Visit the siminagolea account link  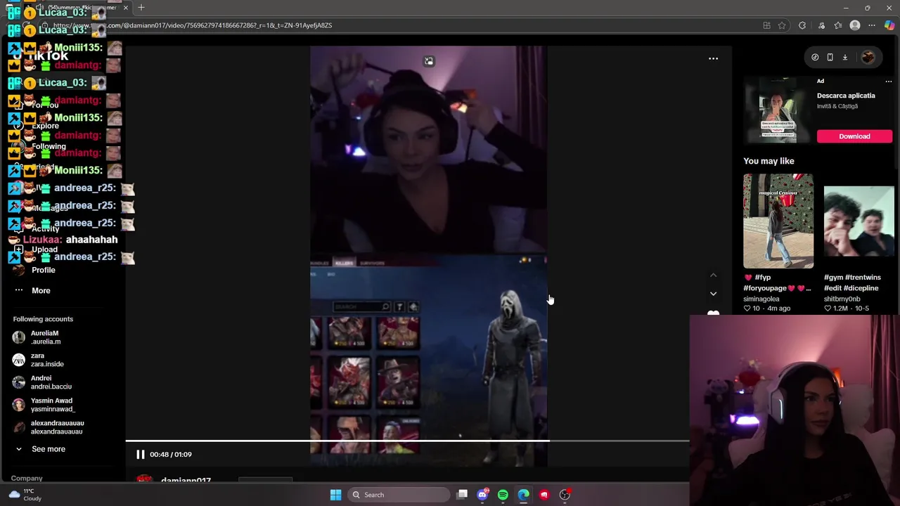(761, 299)
